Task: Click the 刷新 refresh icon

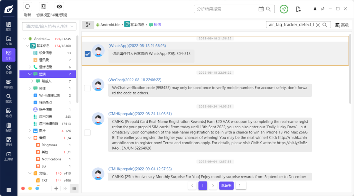Action: point(27,7)
